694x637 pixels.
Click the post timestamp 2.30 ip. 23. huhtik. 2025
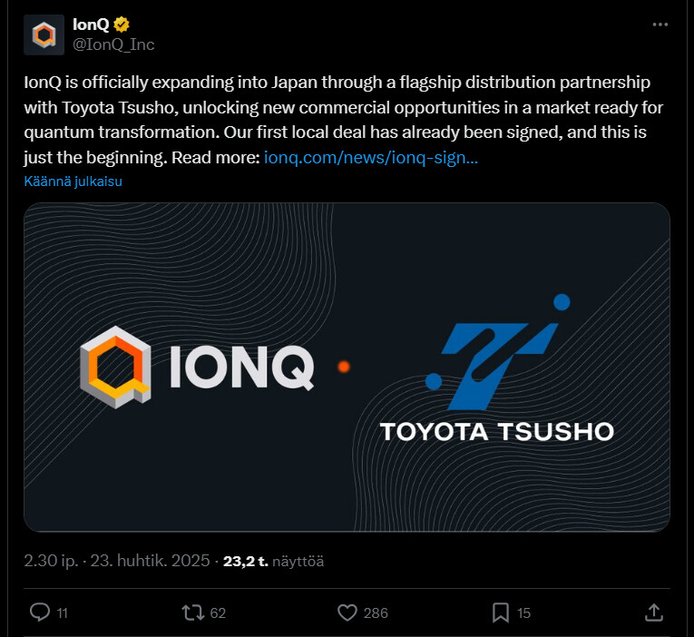[x=117, y=561]
